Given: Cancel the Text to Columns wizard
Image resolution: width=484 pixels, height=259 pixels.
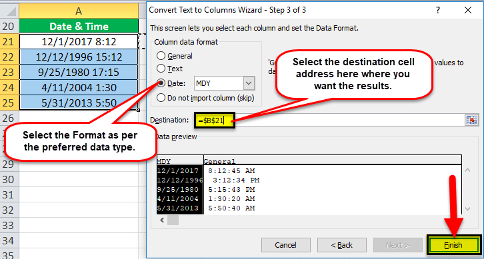Looking at the screenshot, I should click(285, 245).
